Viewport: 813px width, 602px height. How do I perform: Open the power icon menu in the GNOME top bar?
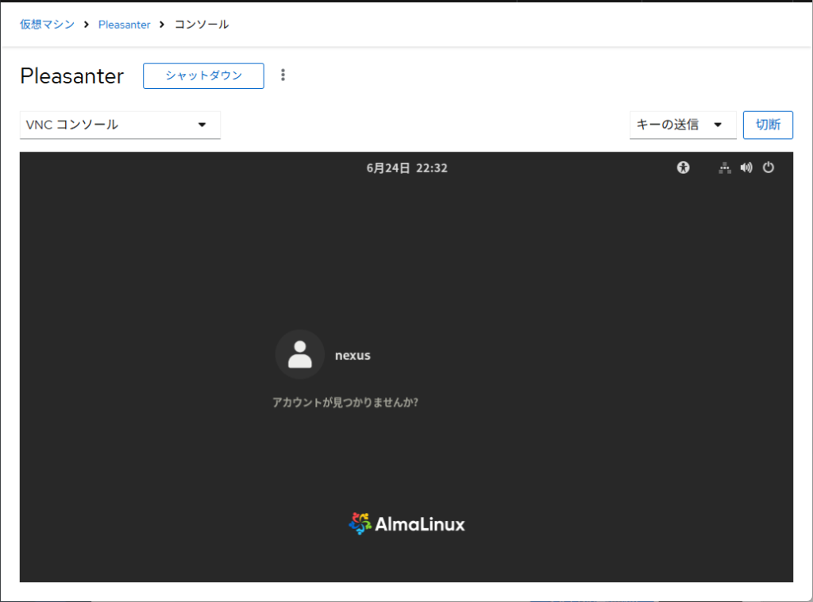(768, 168)
